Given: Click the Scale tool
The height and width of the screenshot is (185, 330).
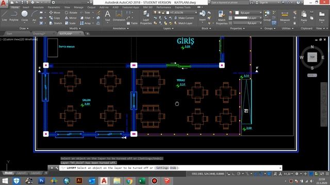Looking at the screenshot, I should coord(70,23).
